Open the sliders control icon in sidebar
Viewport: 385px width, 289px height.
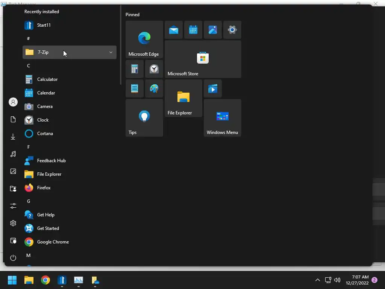tap(13, 206)
